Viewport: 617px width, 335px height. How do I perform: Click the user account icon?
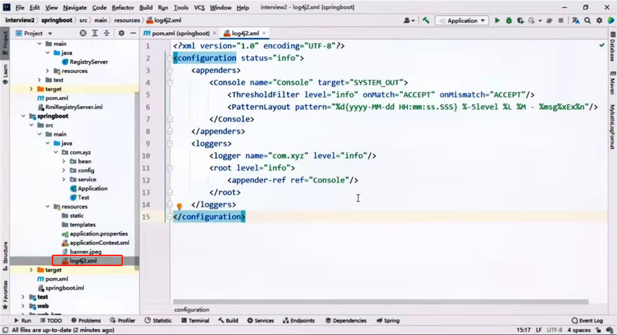coord(408,20)
